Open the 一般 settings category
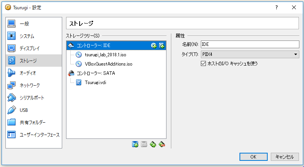The height and width of the screenshot is (167, 304). pyautogui.click(x=34, y=24)
